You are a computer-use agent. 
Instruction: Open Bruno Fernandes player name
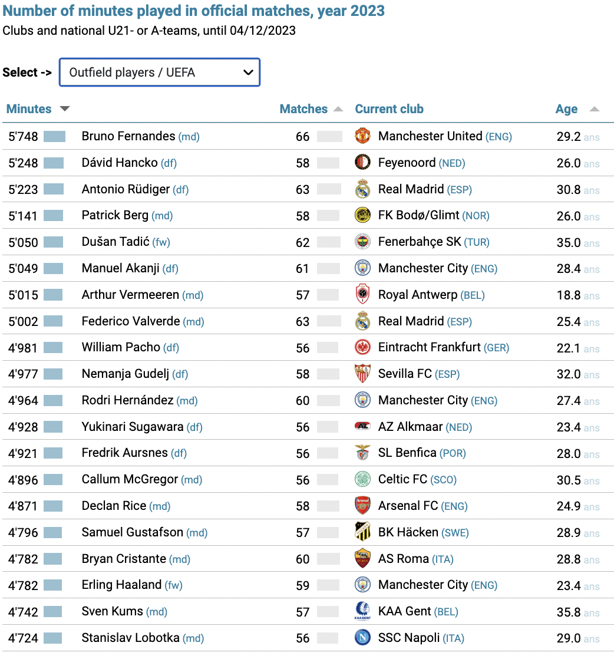(x=128, y=136)
